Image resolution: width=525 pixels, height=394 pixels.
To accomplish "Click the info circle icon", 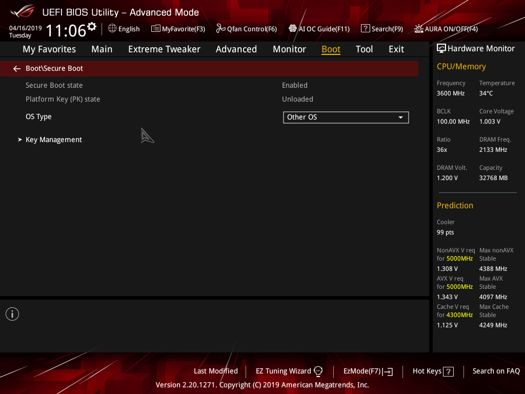I will point(12,314).
